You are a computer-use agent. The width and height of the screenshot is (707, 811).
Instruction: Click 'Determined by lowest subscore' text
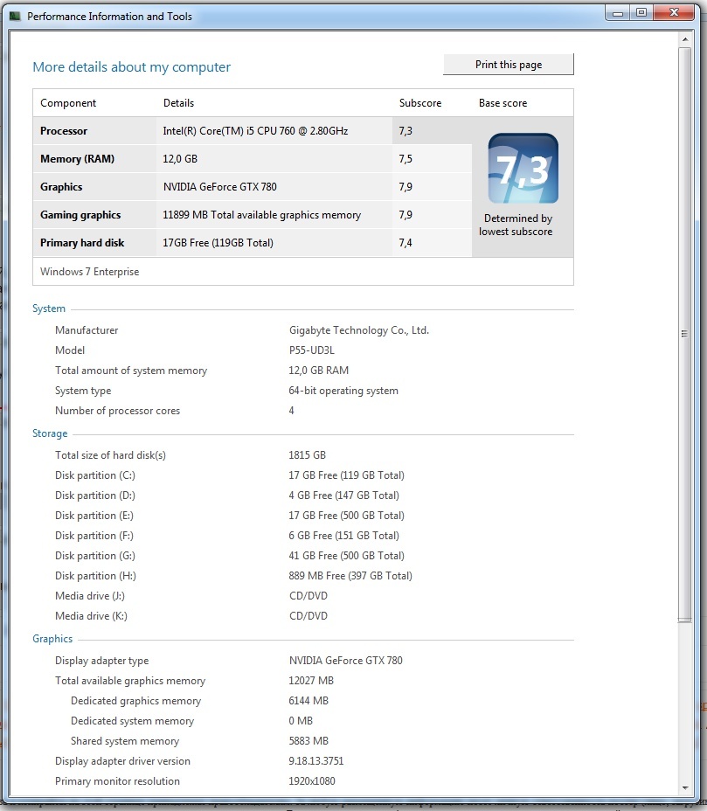pos(516,225)
